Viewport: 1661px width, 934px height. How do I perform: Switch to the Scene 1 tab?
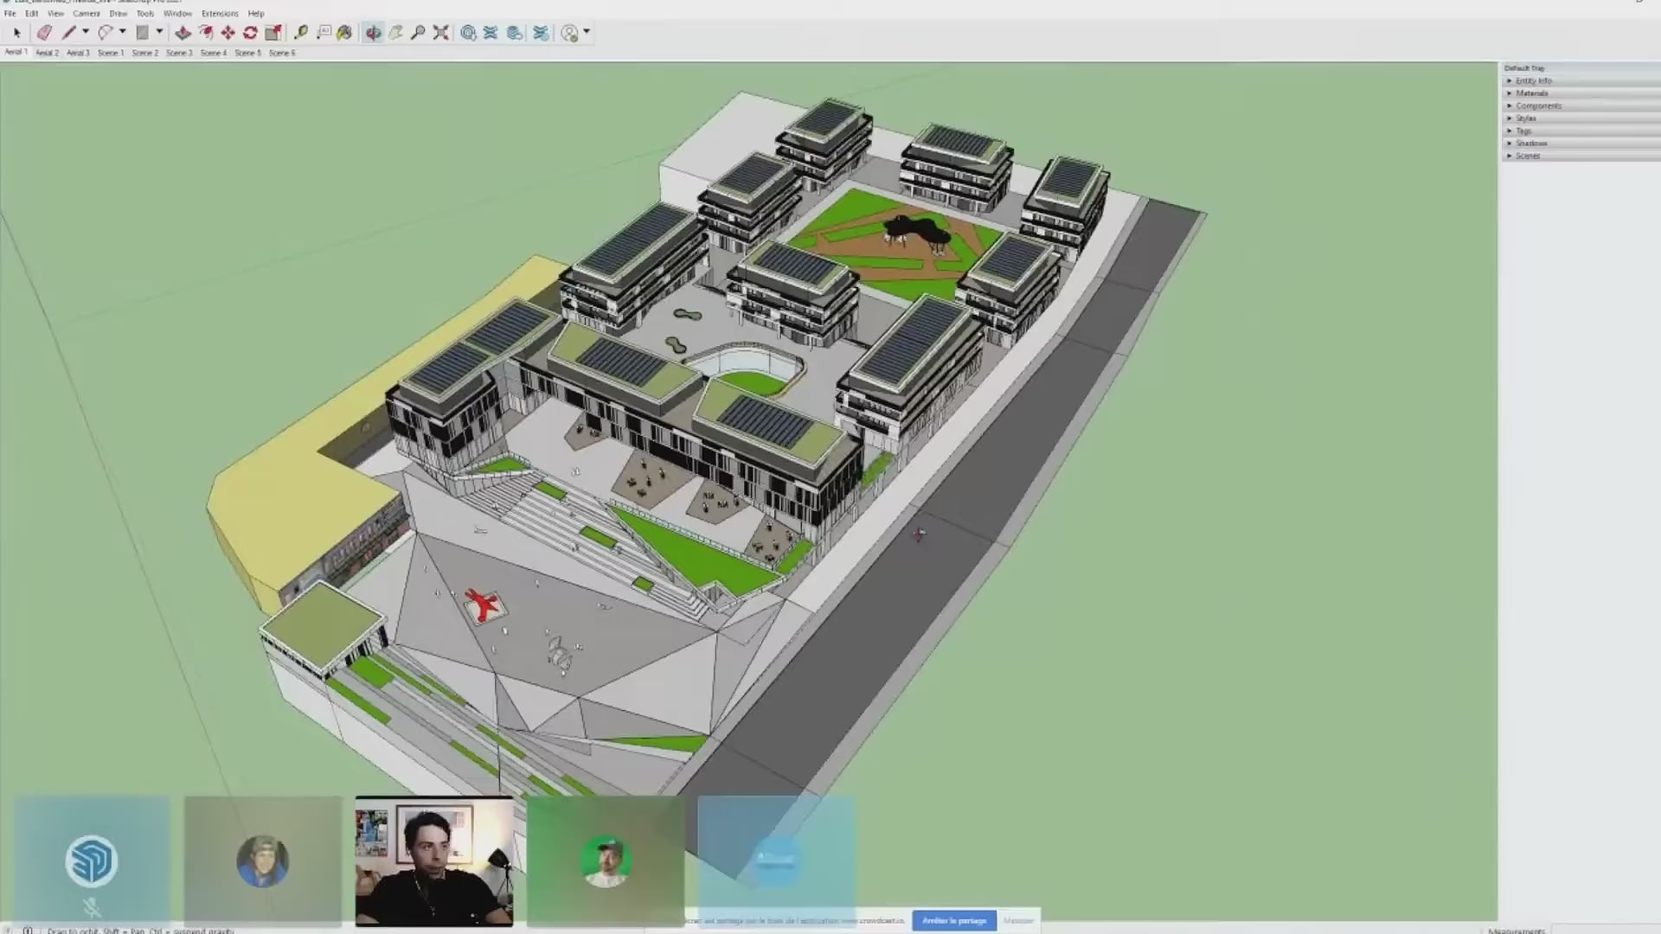111,53
